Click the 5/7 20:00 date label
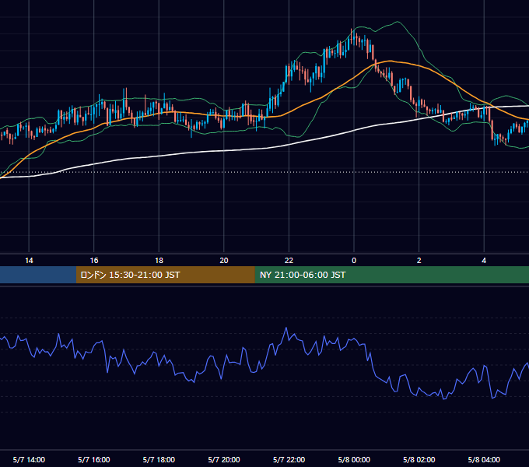This screenshot has height=467, width=529. click(x=224, y=459)
